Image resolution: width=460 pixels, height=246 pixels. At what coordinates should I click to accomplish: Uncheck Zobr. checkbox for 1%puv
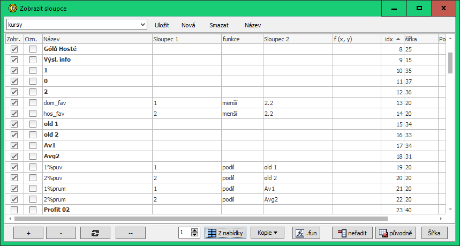pyautogui.click(x=14, y=167)
